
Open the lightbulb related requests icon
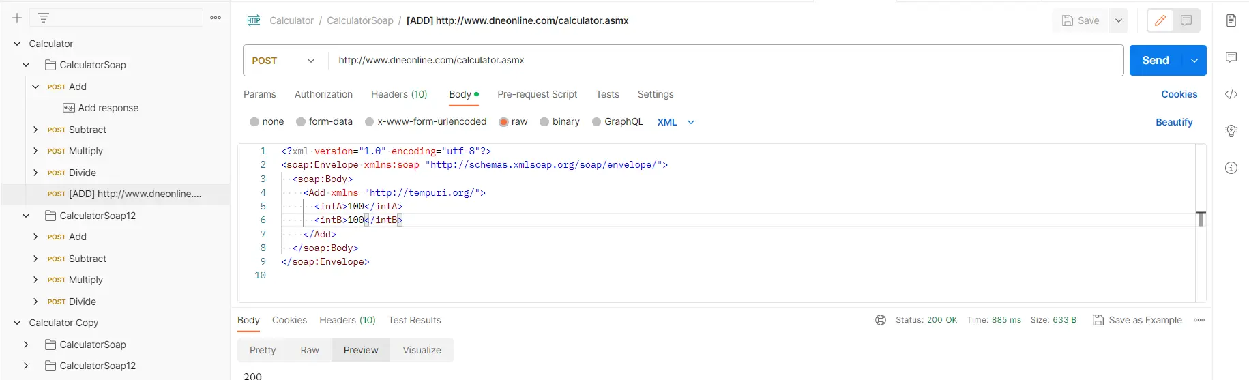pos(1231,131)
